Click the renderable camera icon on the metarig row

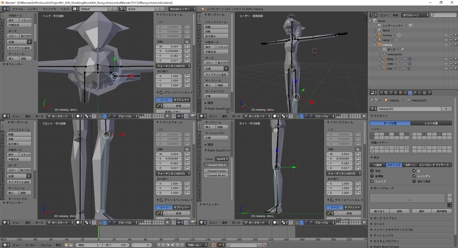coord(456,45)
